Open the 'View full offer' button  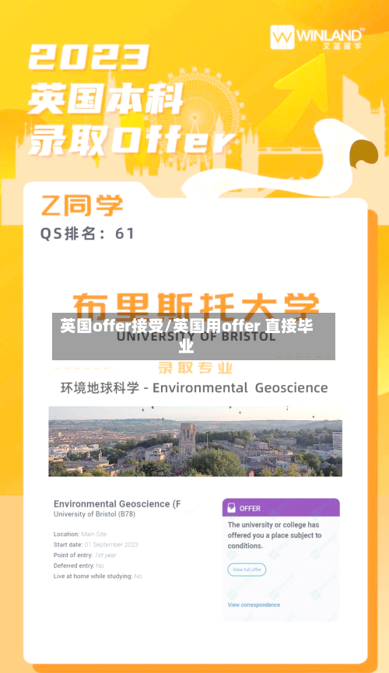pyautogui.click(x=247, y=570)
